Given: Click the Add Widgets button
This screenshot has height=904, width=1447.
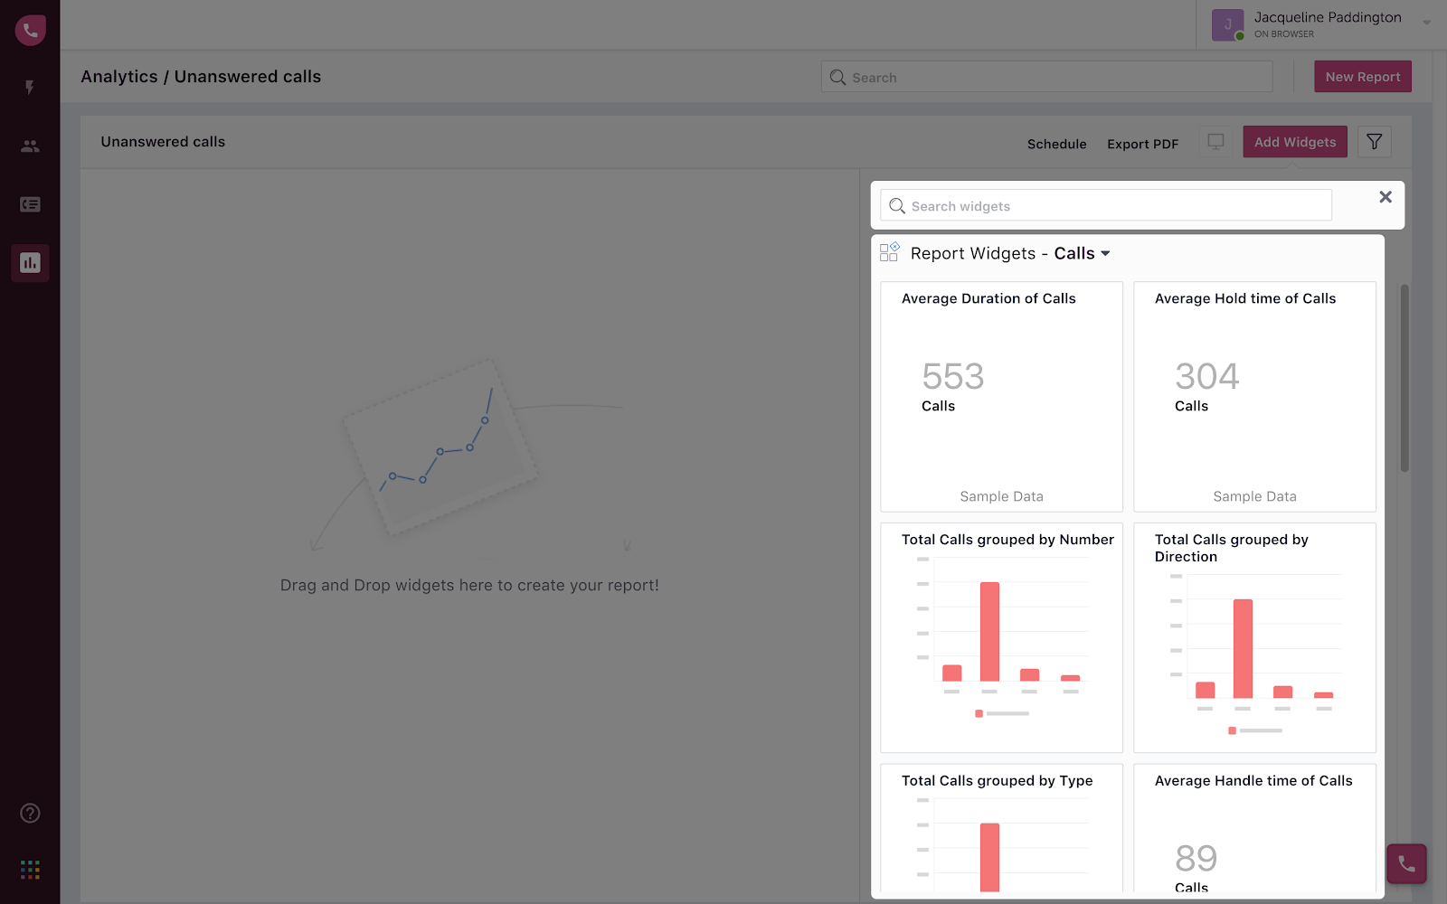Looking at the screenshot, I should (1295, 142).
